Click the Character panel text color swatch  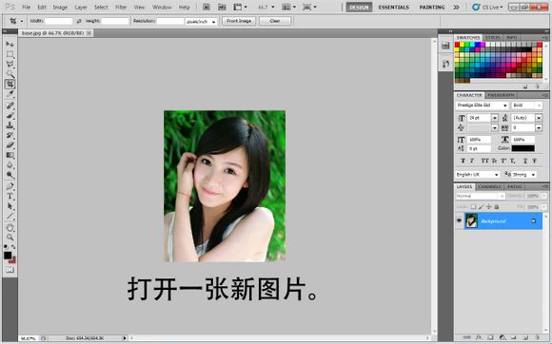pyautogui.click(x=522, y=148)
